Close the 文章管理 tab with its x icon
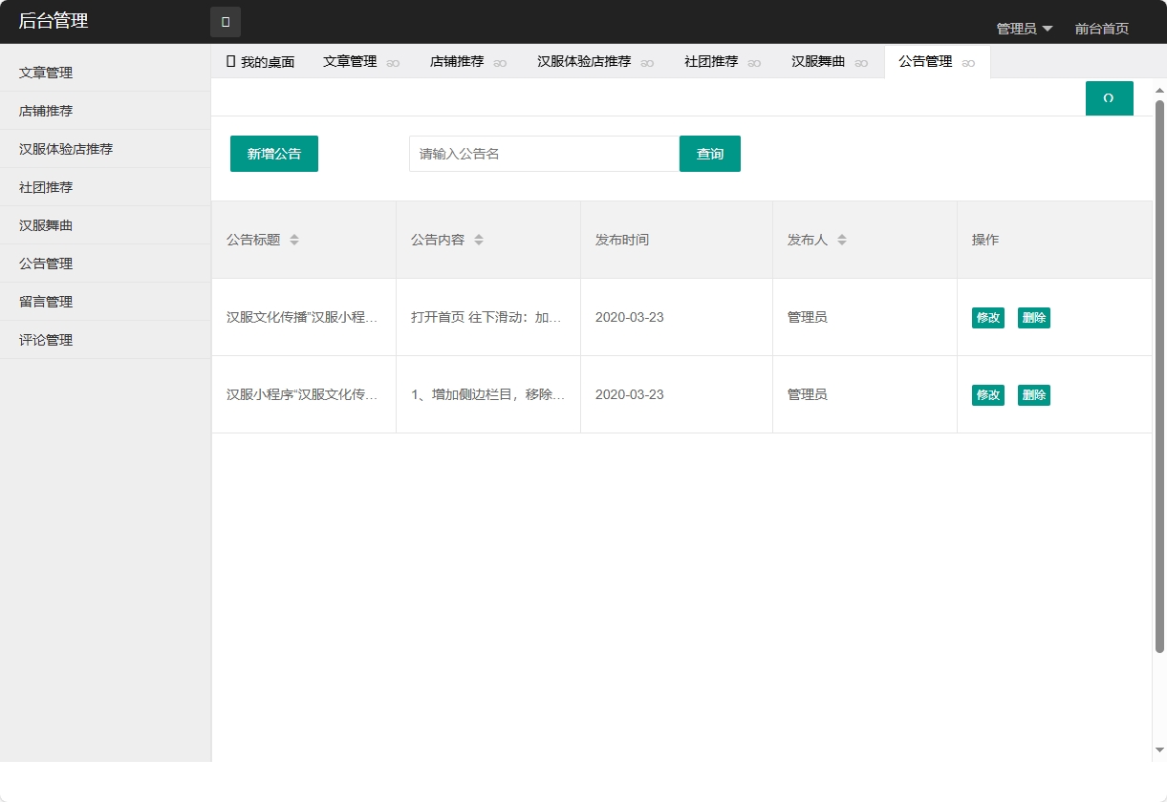Image resolution: width=1167 pixels, height=802 pixels. coord(391,63)
